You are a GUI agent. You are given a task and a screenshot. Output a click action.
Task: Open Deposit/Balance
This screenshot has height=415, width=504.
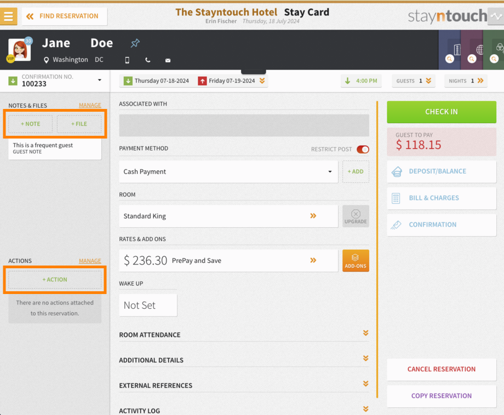[442, 171]
